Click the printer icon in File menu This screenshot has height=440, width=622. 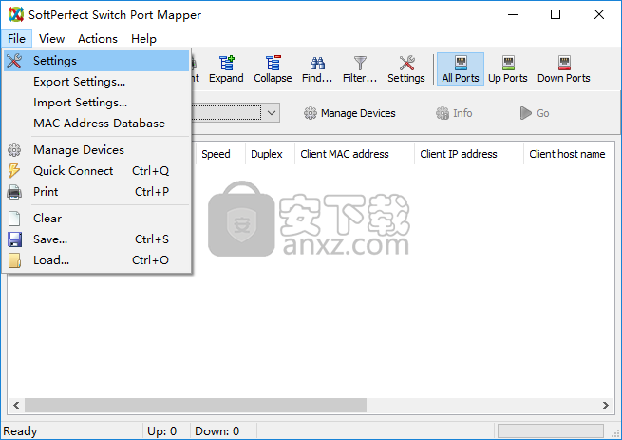pos(14,192)
